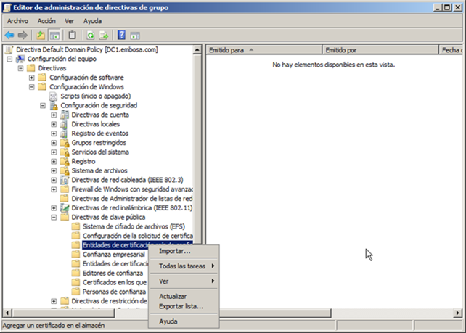466x333 pixels.
Task: Collapse the Directivas de clave pública node
Action: click(x=54, y=217)
